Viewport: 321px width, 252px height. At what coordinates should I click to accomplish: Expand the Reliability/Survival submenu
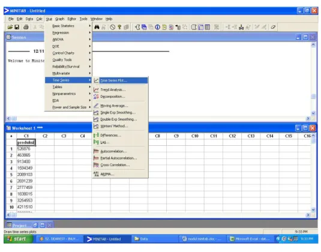pos(68,67)
